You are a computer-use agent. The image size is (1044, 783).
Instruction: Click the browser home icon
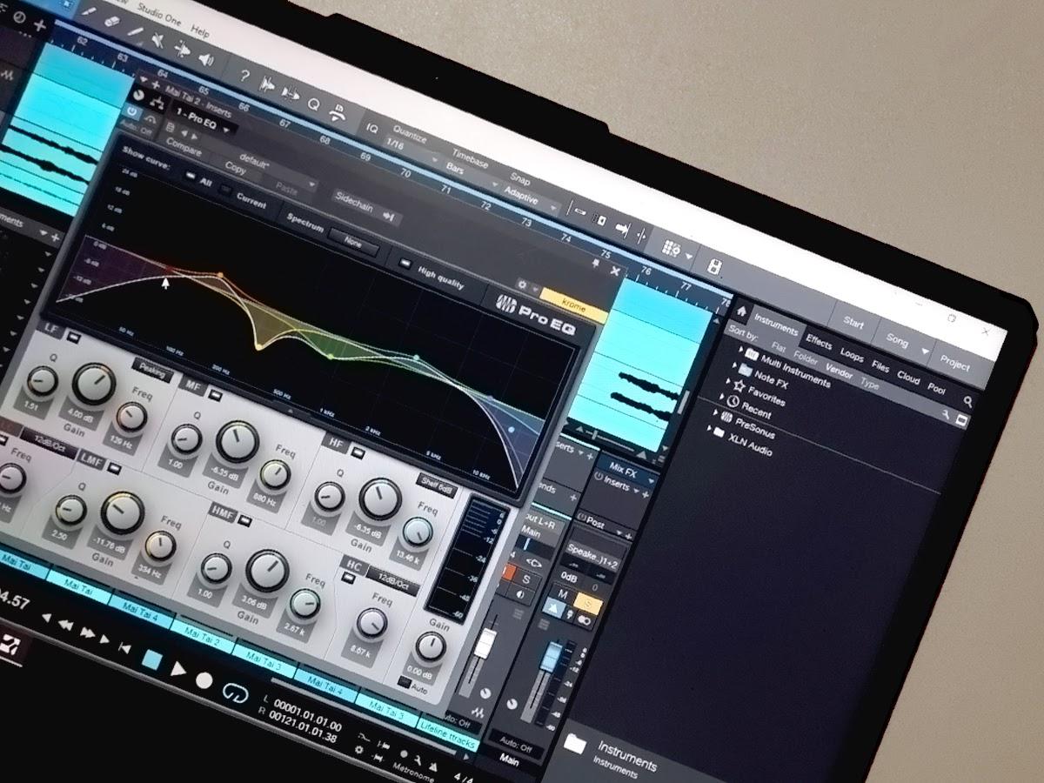[741, 311]
